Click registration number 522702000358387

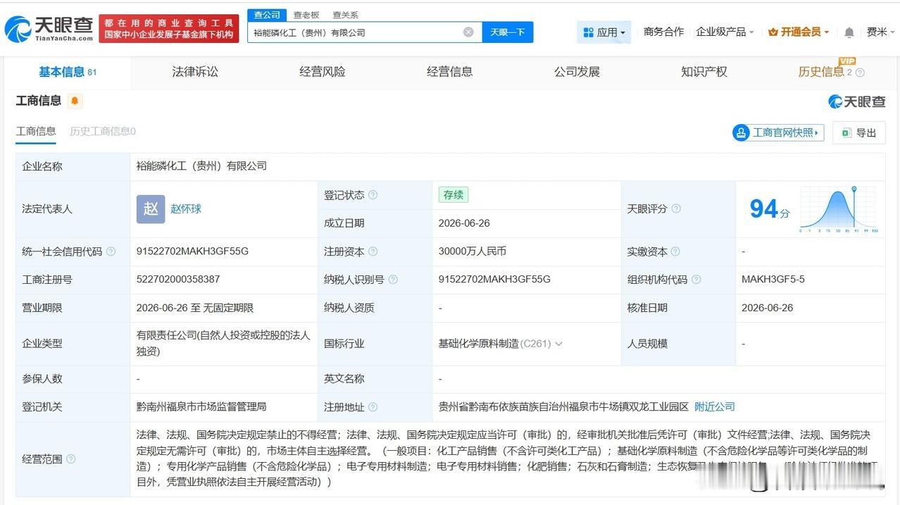(178, 280)
